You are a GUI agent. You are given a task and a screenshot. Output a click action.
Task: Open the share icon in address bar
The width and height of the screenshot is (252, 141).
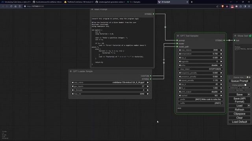coord(217,6)
